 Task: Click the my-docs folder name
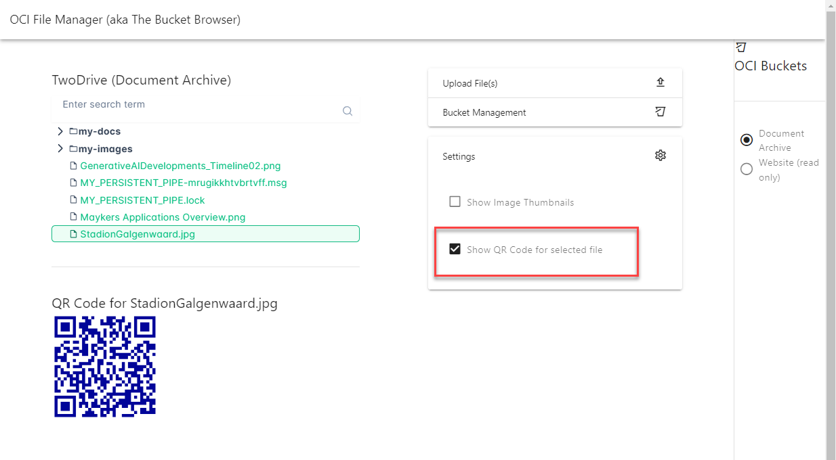click(100, 131)
